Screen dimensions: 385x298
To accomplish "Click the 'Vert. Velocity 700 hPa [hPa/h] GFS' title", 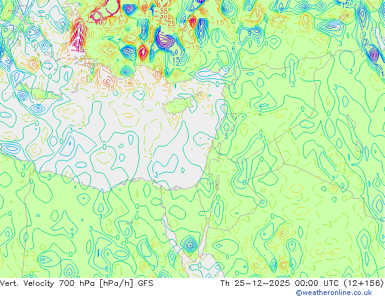I will coord(77,283).
